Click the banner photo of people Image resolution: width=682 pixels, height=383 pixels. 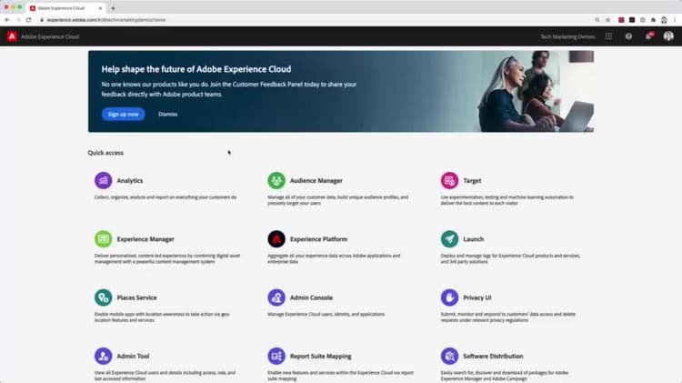(x=535, y=91)
